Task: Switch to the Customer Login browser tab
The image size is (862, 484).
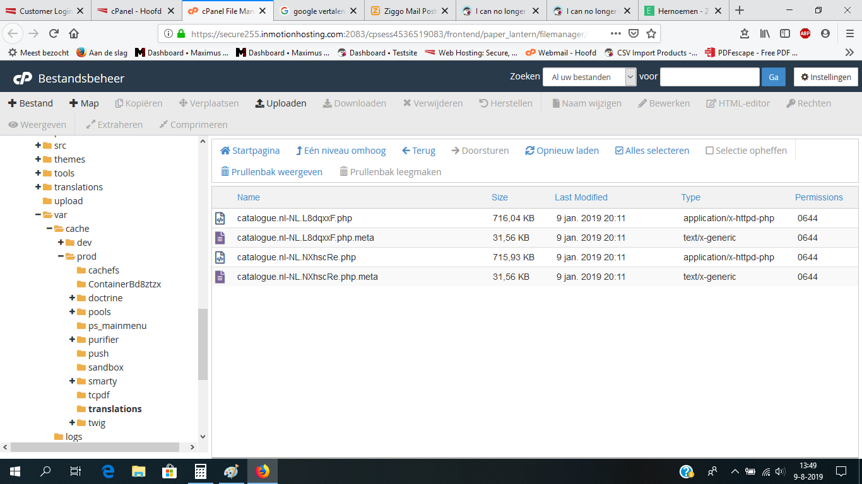Action: tap(45, 11)
